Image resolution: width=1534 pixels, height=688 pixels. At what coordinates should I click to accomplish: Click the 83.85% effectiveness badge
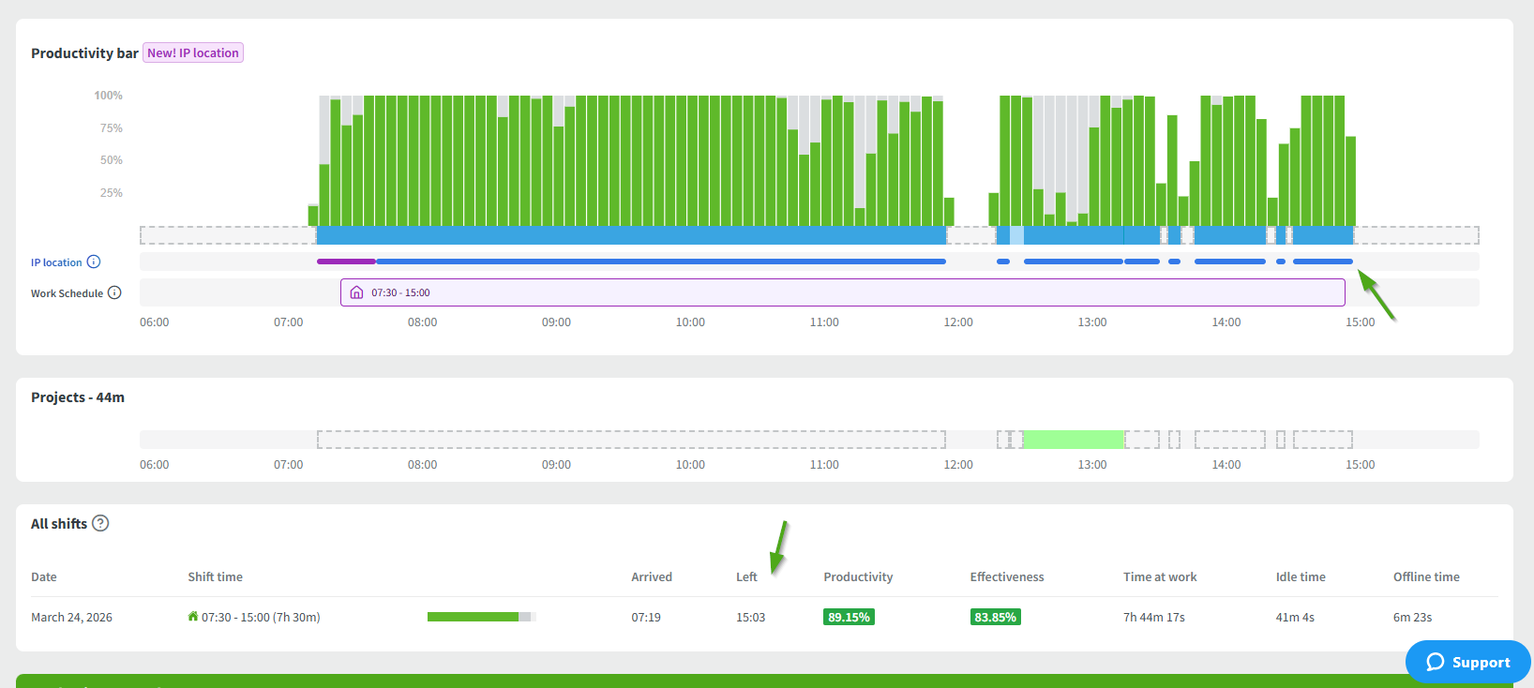pyautogui.click(x=995, y=617)
